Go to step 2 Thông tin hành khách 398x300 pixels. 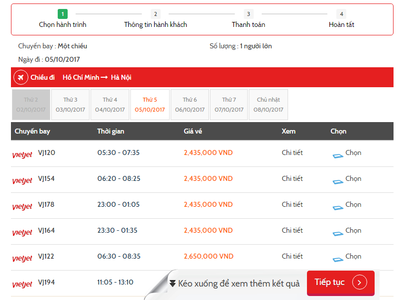coord(156,19)
